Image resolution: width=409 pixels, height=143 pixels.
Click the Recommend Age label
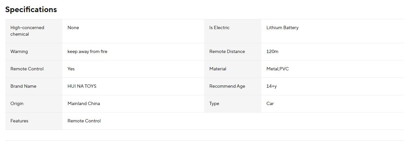tap(227, 86)
